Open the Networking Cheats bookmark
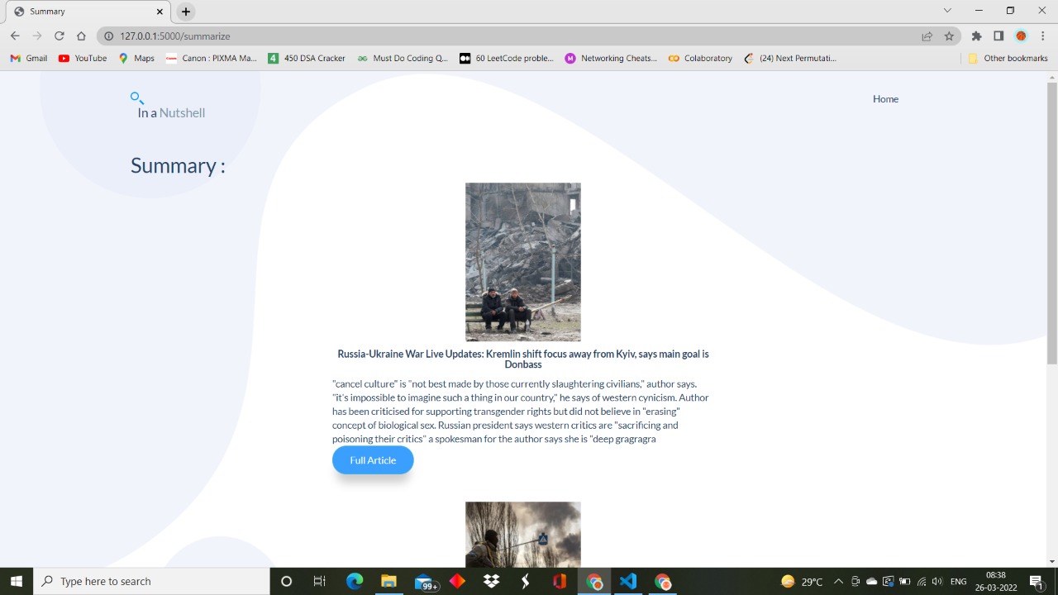 pyautogui.click(x=611, y=58)
